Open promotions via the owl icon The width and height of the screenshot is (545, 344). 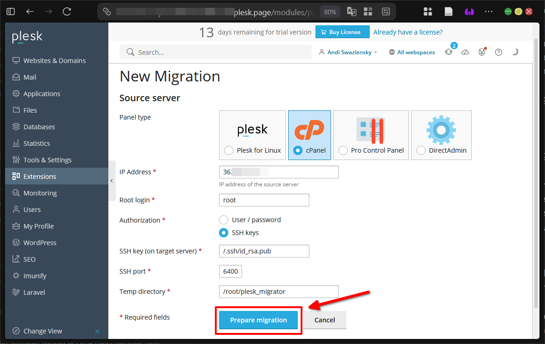coord(482,52)
